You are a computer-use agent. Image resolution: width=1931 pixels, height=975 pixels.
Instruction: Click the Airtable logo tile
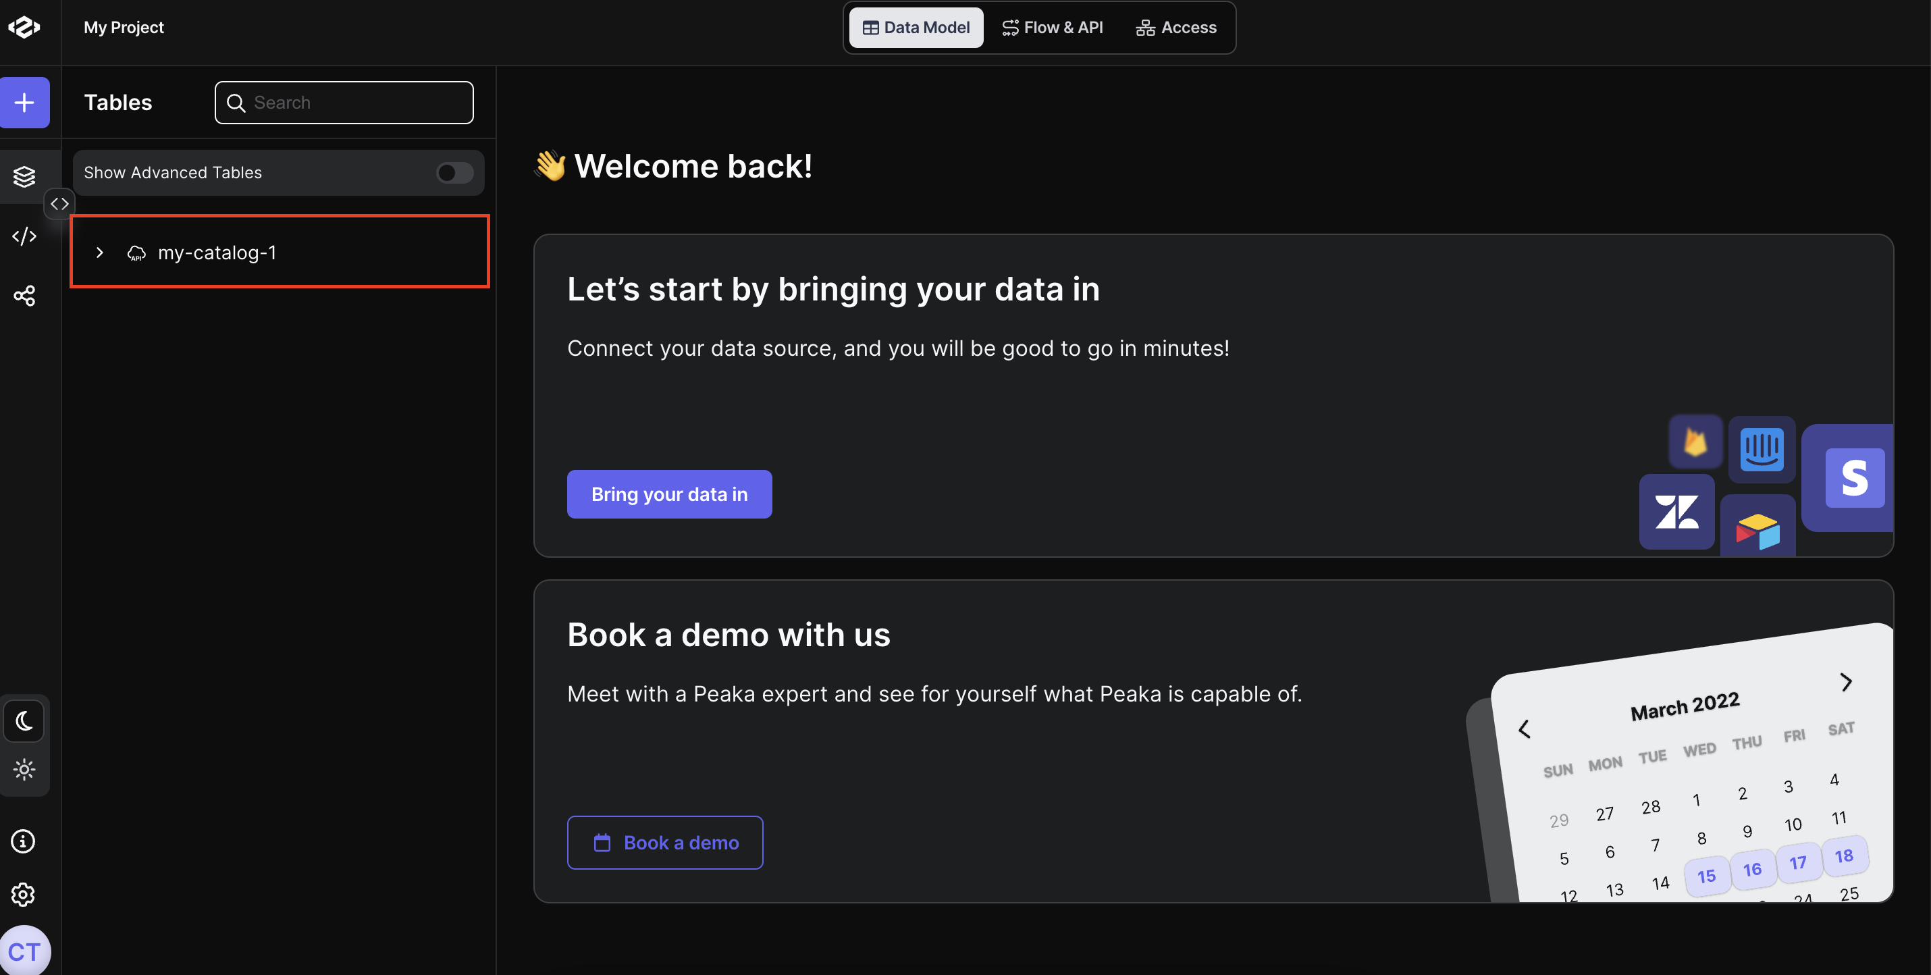tap(1758, 527)
